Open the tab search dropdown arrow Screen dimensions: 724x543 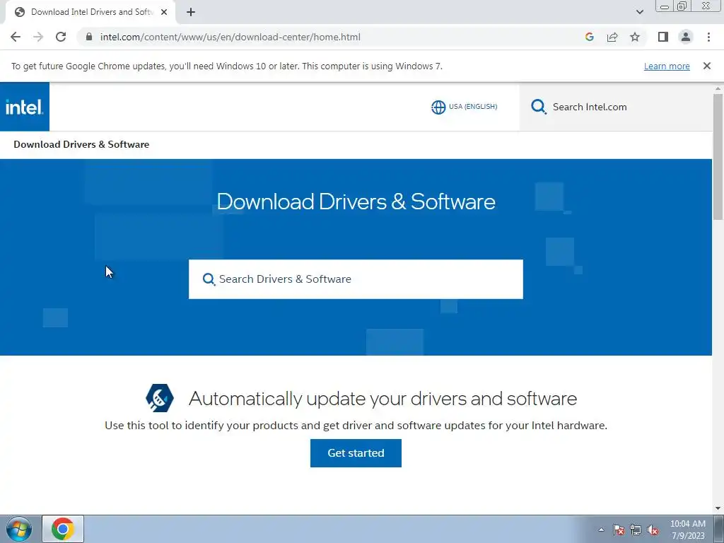coord(639,12)
